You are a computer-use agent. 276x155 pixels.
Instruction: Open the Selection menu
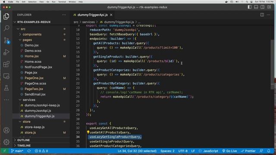click(32, 2)
